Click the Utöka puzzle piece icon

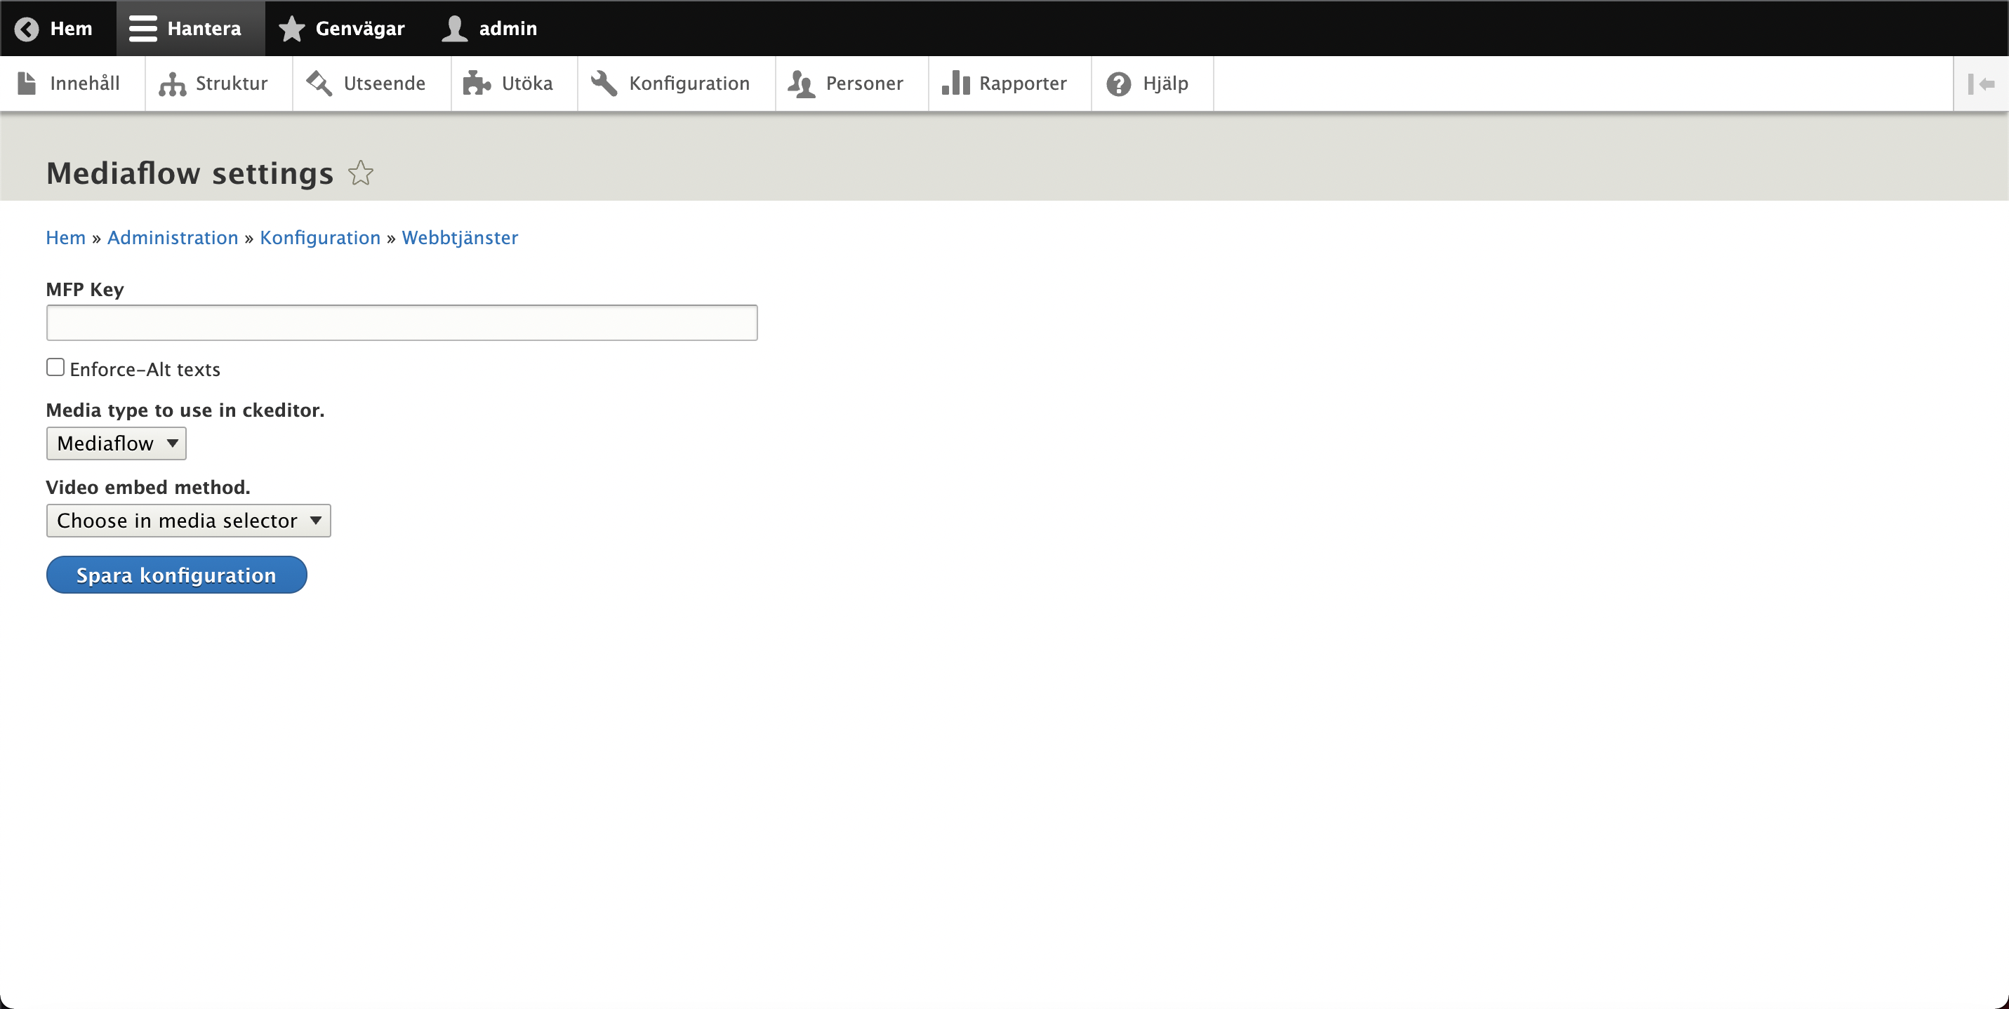pos(477,84)
